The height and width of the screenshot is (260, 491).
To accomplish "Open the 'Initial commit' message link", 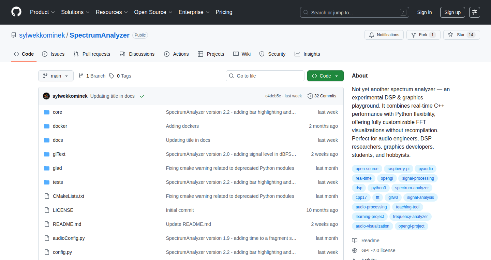I will point(180,210).
